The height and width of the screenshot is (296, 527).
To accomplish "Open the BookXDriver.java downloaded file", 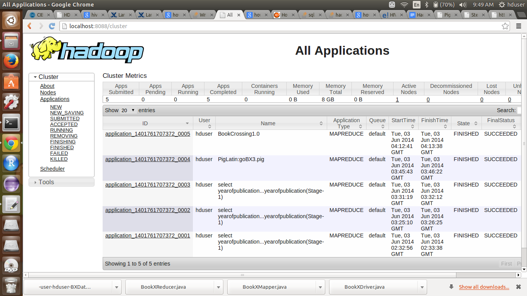I will [373, 287].
